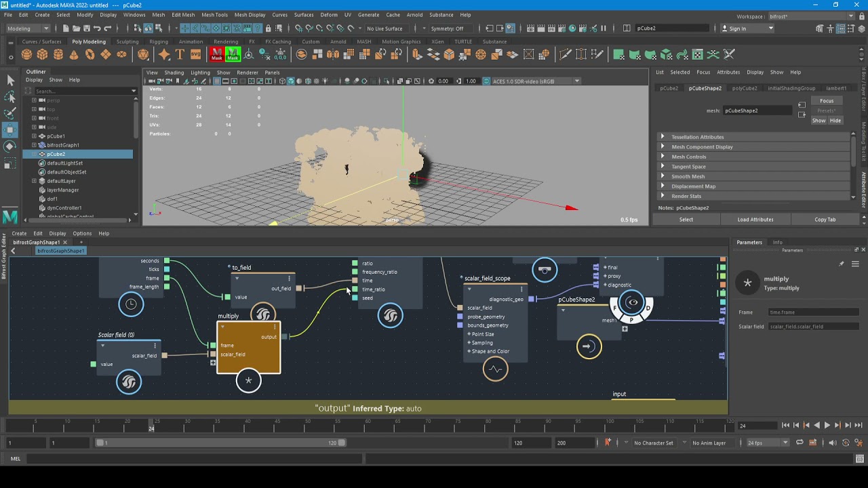Toggle the auto keyframe button
Screen dimensions: 868x488
tap(608, 443)
